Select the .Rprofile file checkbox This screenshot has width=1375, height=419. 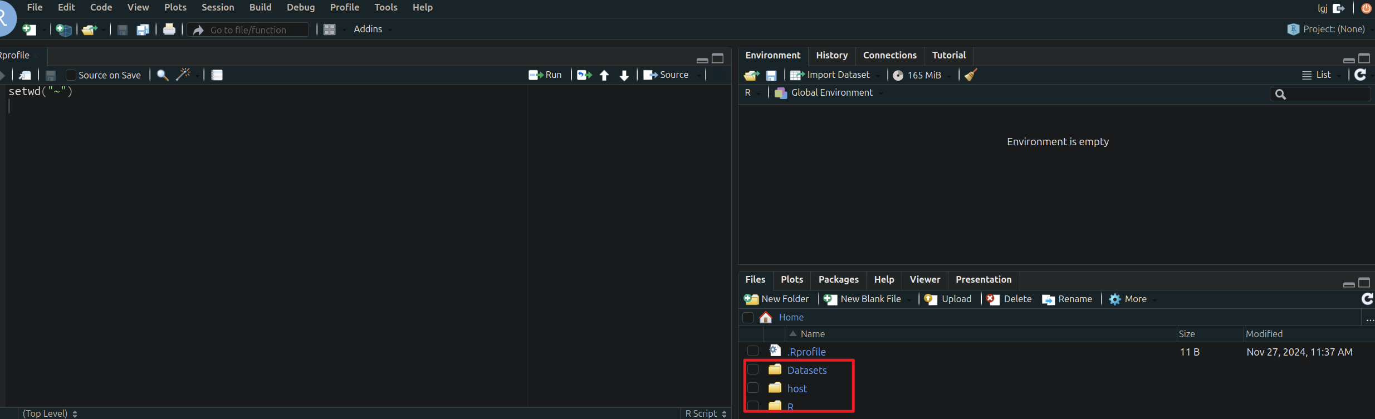pyautogui.click(x=753, y=351)
